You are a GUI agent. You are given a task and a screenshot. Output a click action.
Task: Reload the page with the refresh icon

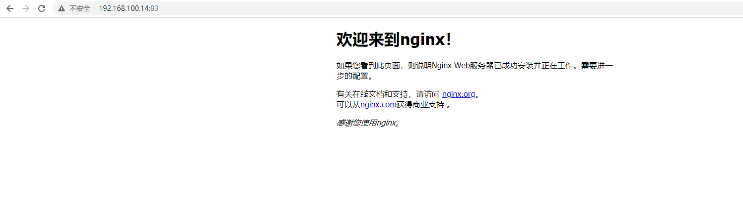tap(42, 8)
